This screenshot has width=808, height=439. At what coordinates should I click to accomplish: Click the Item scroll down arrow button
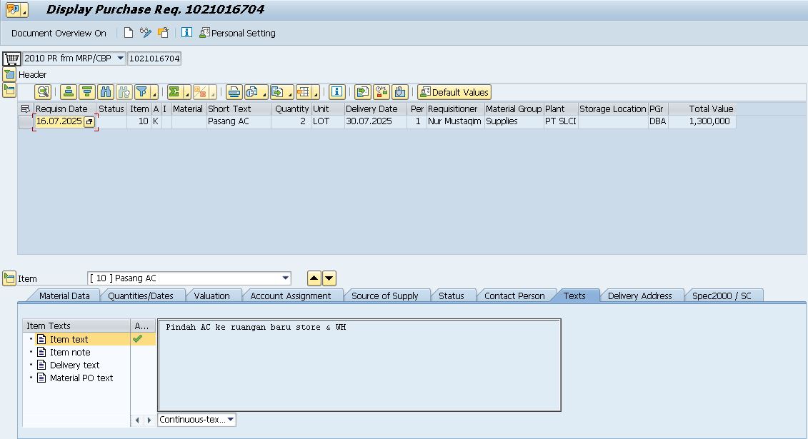(329, 278)
